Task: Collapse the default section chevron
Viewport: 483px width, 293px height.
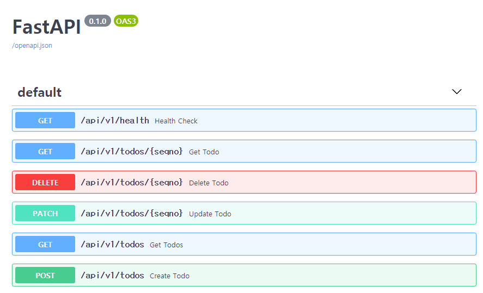Action: click(456, 92)
